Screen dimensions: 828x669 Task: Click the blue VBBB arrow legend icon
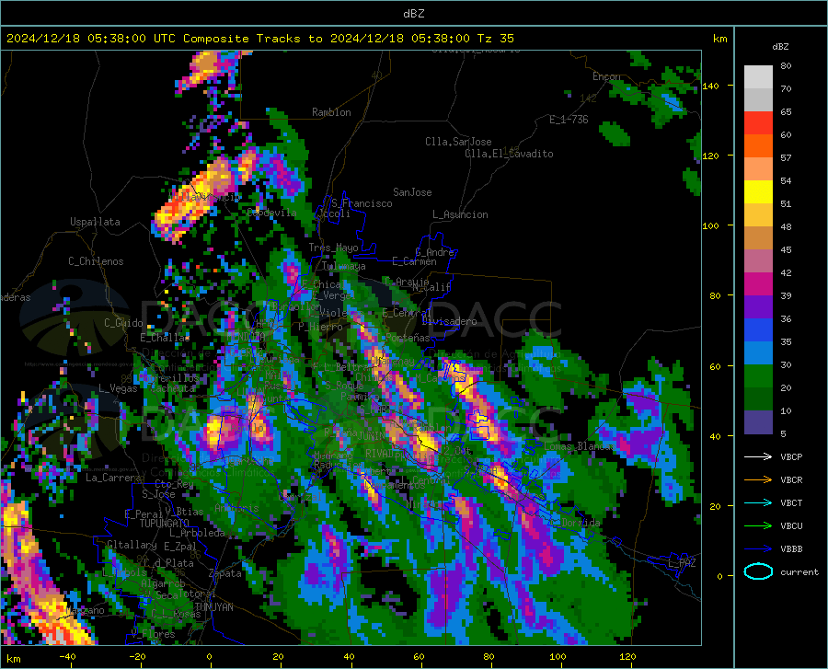click(758, 548)
